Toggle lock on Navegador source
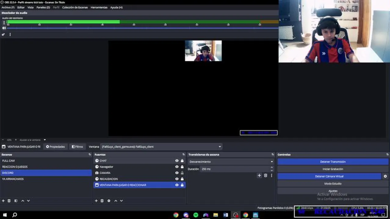 click(182, 167)
